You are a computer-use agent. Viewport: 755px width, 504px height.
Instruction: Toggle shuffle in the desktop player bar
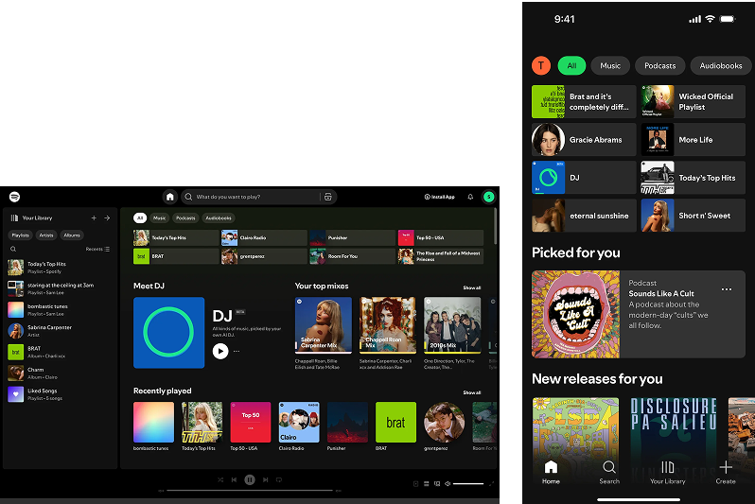click(220, 479)
